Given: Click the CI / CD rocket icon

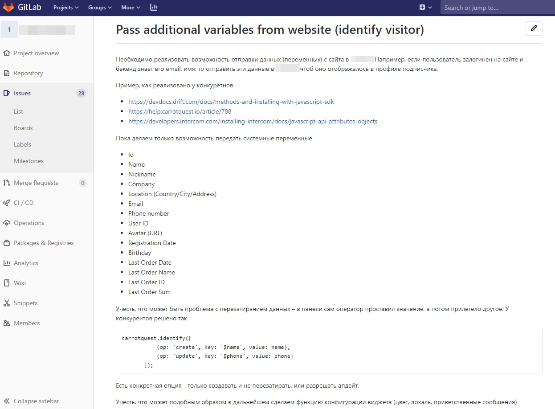Looking at the screenshot, I should (x=6, y=203).
